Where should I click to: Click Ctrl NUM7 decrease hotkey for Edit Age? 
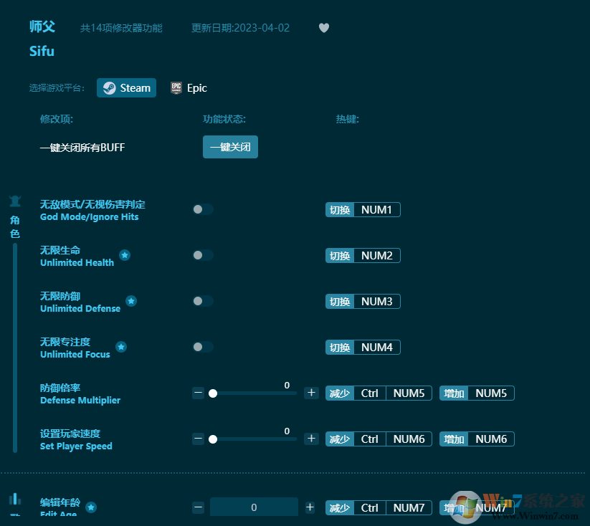pos(379,508)
